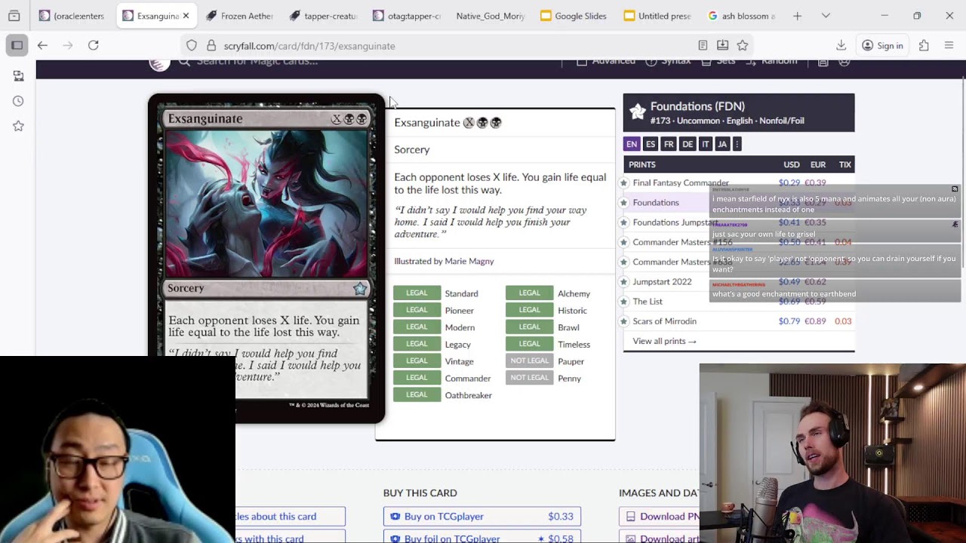The width and height of the screenshot is (966, 543).
Task: Select the DE language button
Action: pyautogui.click(x=688, y=144)
